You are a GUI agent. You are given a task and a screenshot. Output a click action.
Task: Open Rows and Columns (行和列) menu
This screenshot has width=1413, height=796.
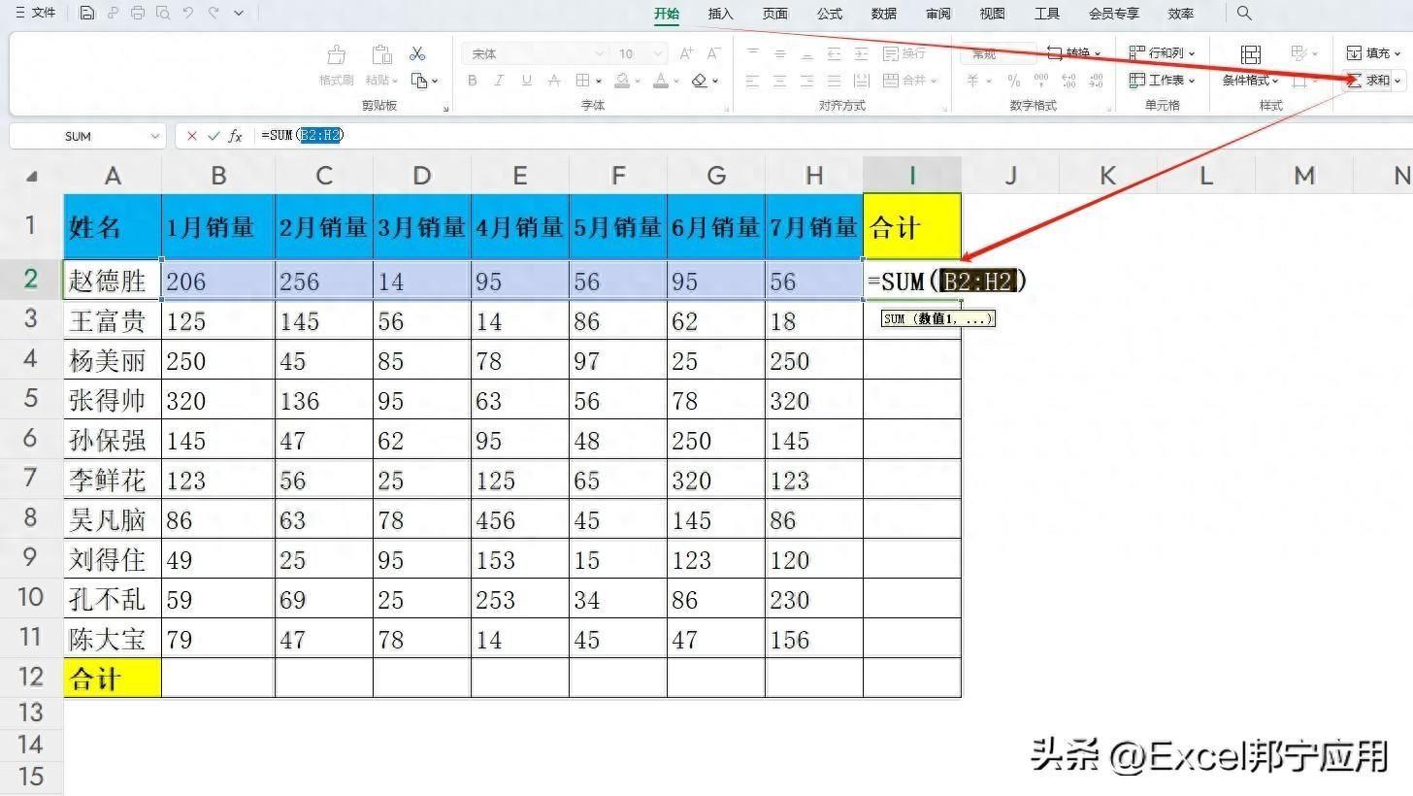click(x=1162, y=53)
